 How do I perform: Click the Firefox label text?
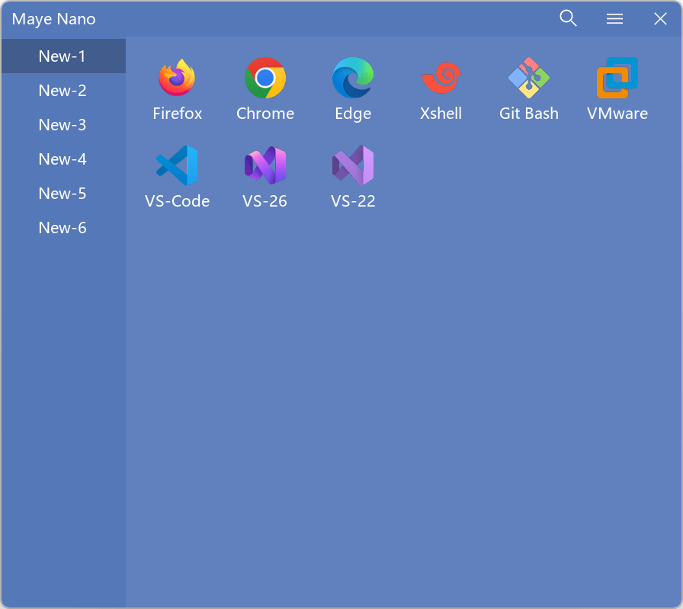[x=177, y=114]
